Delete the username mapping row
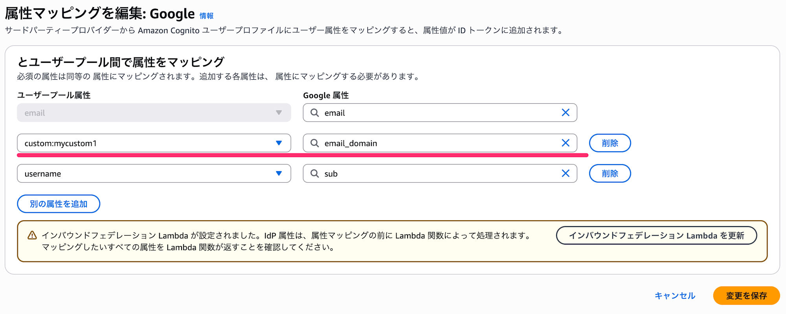786x314 pixels. [610, 173]
